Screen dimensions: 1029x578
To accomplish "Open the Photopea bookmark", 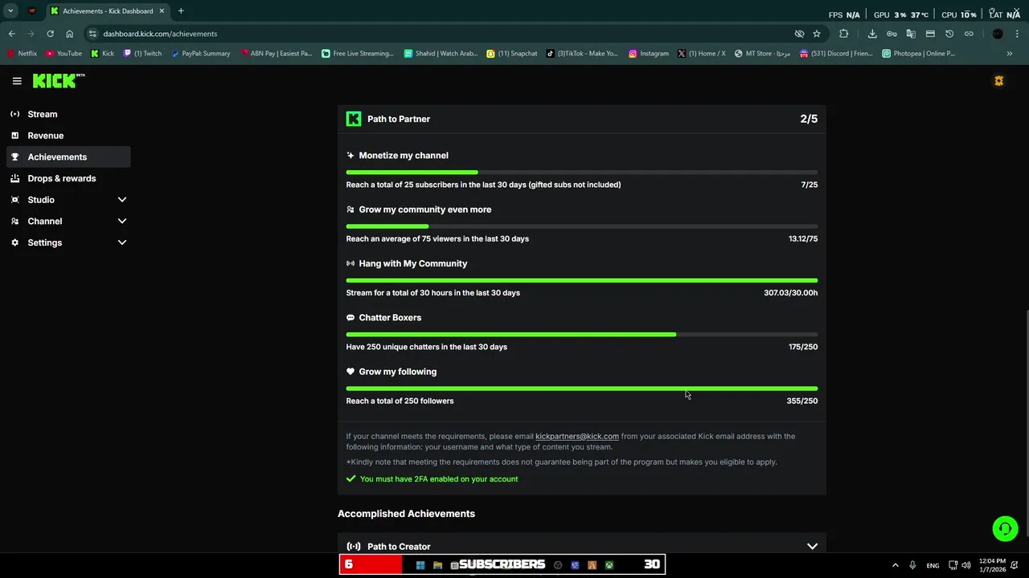I will tap(919, 54).
